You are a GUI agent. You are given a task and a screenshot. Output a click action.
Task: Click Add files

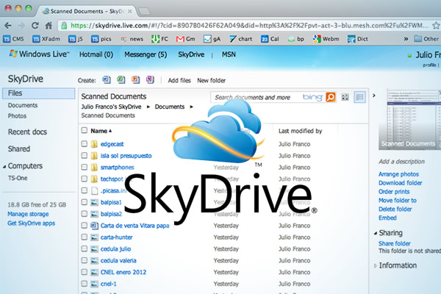click(179, 80)
